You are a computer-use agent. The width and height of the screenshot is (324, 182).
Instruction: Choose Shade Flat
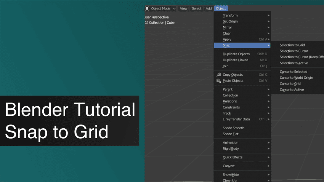242,134
